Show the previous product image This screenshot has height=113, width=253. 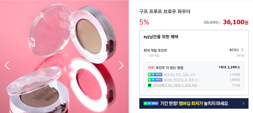(7, 65)
